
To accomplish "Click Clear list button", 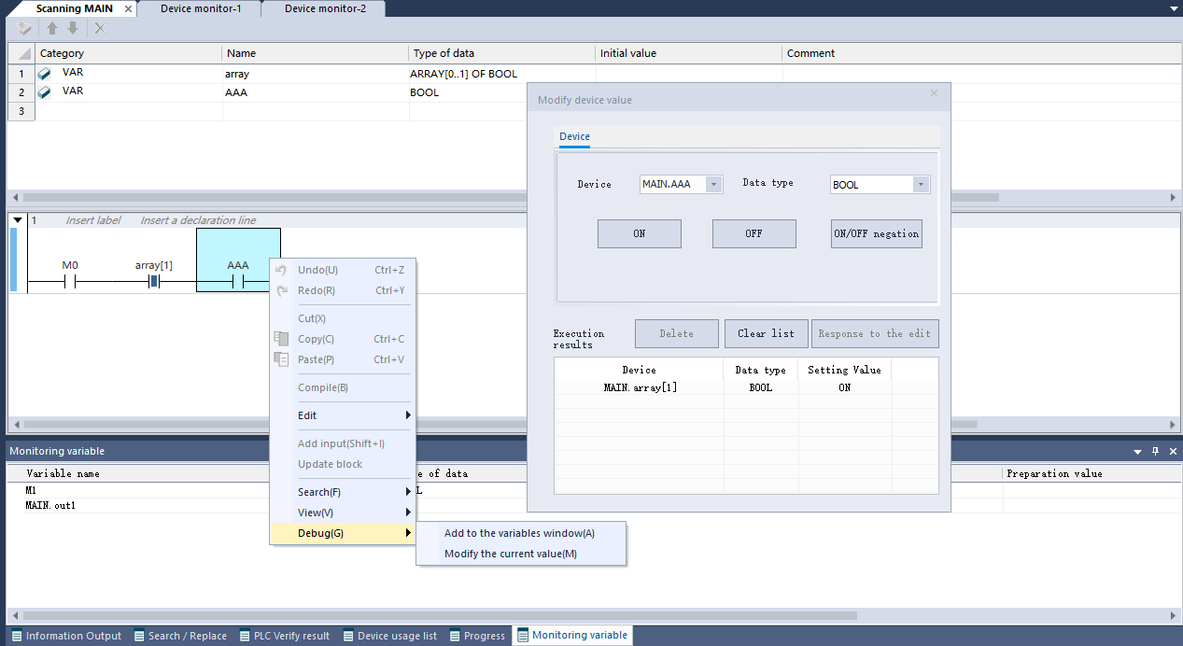I will click(766, 333).
